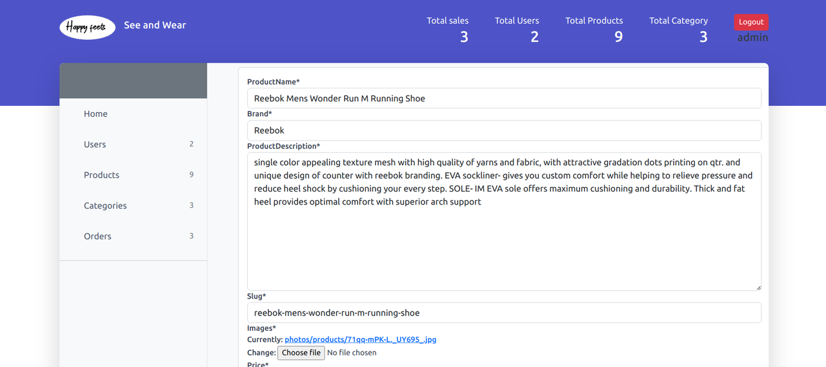The height and width of the screenshot is (367, 826).
Task: Click the Total sales statistic
Action: point(448,30)
